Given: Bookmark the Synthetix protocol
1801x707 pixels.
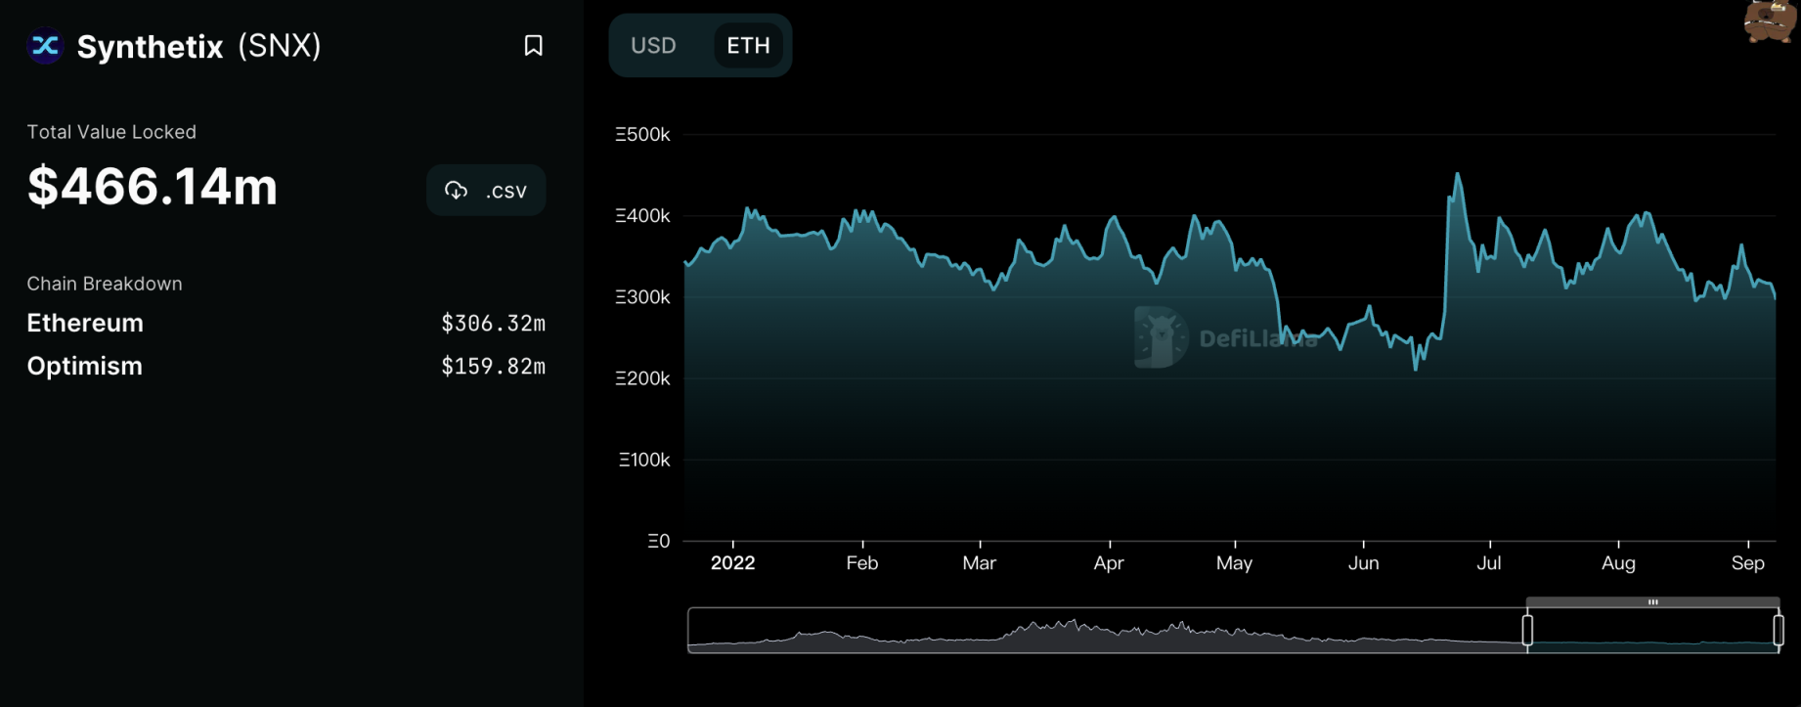Looking at the screenshot, I should (x=534, y=46).
